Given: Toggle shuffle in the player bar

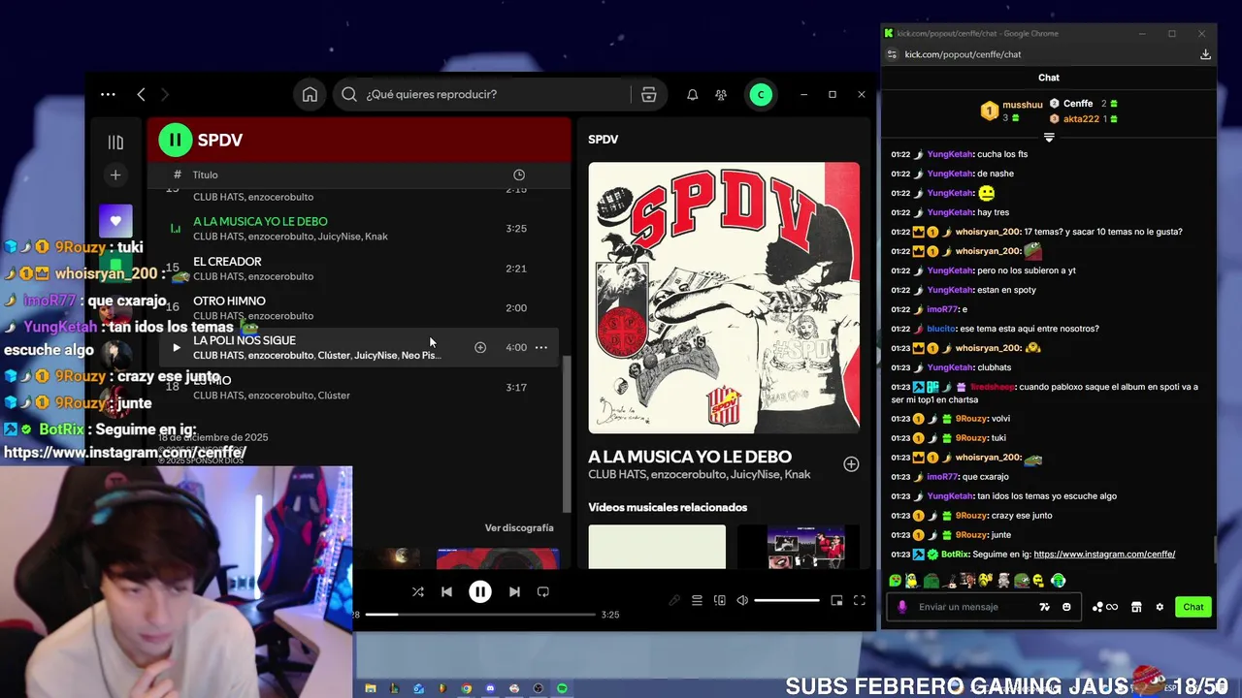Looking at the screenshot, I should pos(418,591).
